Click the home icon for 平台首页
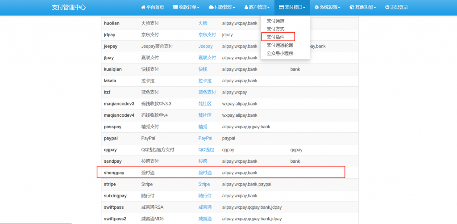 (143, 8)
